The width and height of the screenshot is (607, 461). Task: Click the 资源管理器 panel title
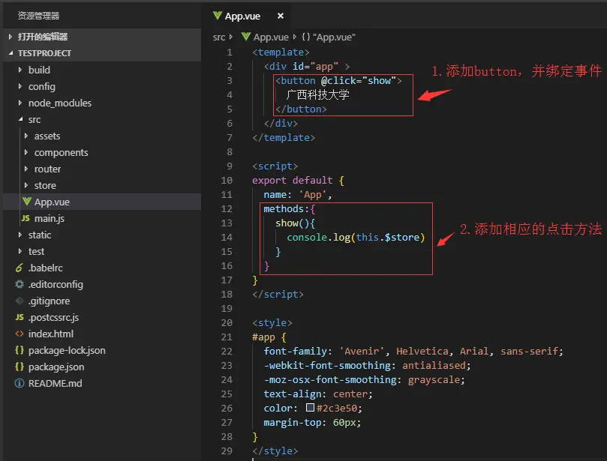(38, 16)
